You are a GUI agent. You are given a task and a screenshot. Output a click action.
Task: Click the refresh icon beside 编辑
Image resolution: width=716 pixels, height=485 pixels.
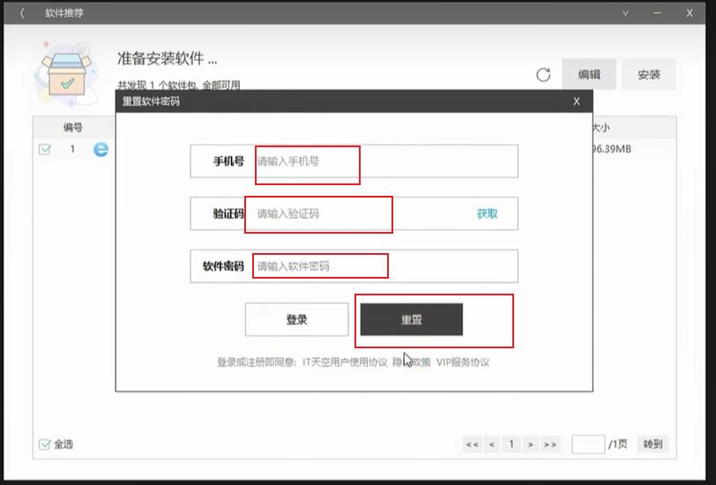click(x=543, y=75)
